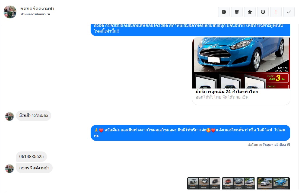299x193 pixels.
Task: Open middle car catalog thumbnail with red car
Action: pyautogui.click(x=238, y=183)
